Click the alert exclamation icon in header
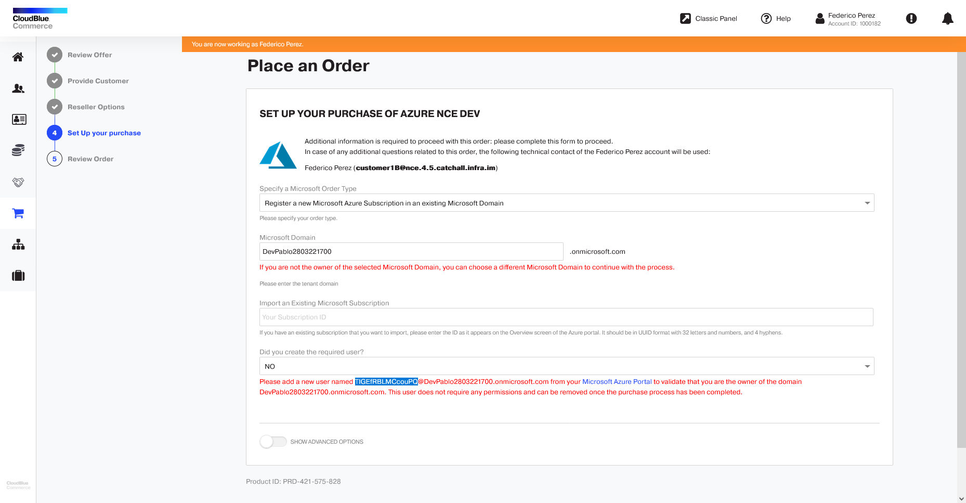The image size is (966, 503). (x=911, y=19)
